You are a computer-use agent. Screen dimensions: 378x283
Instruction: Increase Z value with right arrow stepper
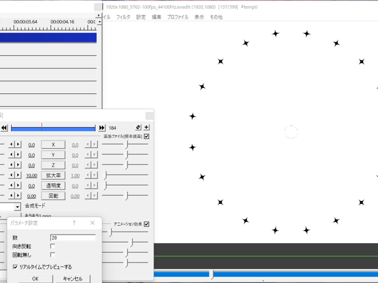(18, 165)
